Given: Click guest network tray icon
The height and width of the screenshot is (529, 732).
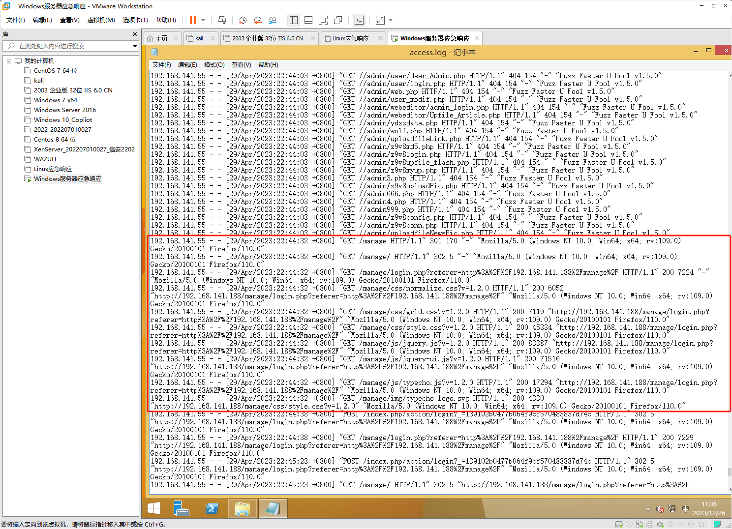Looking at the screenshot, I should (672, 509).
